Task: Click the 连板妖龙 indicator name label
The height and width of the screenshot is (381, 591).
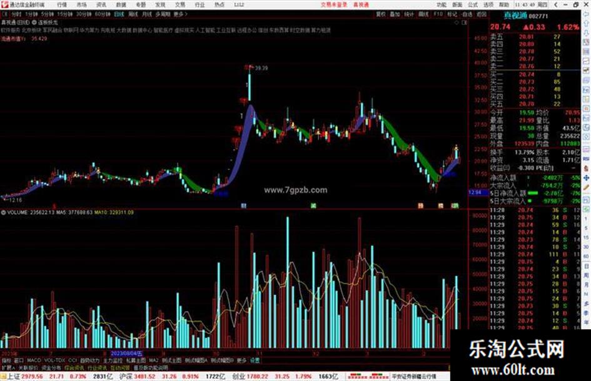Action: coord(48,23)
